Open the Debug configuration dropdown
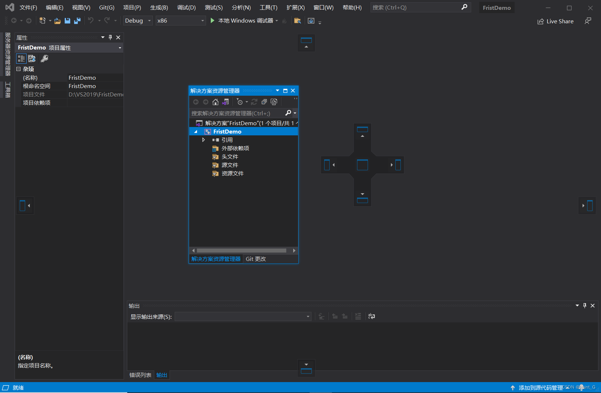Viewport: 601px width, 393px height. [x=137, y=21]
